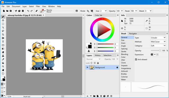Click the Undo arrow
Screen dimensions: 169x98
tap(28, 11)
